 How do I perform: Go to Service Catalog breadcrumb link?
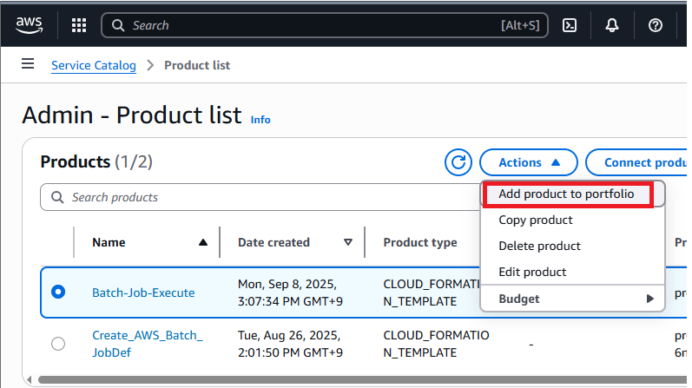click(94, 65)
